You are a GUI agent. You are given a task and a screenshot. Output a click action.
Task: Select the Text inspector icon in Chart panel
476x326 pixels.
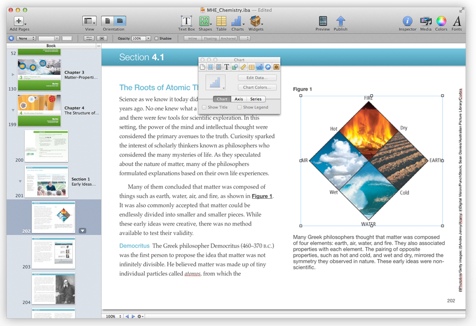point(227,67)
